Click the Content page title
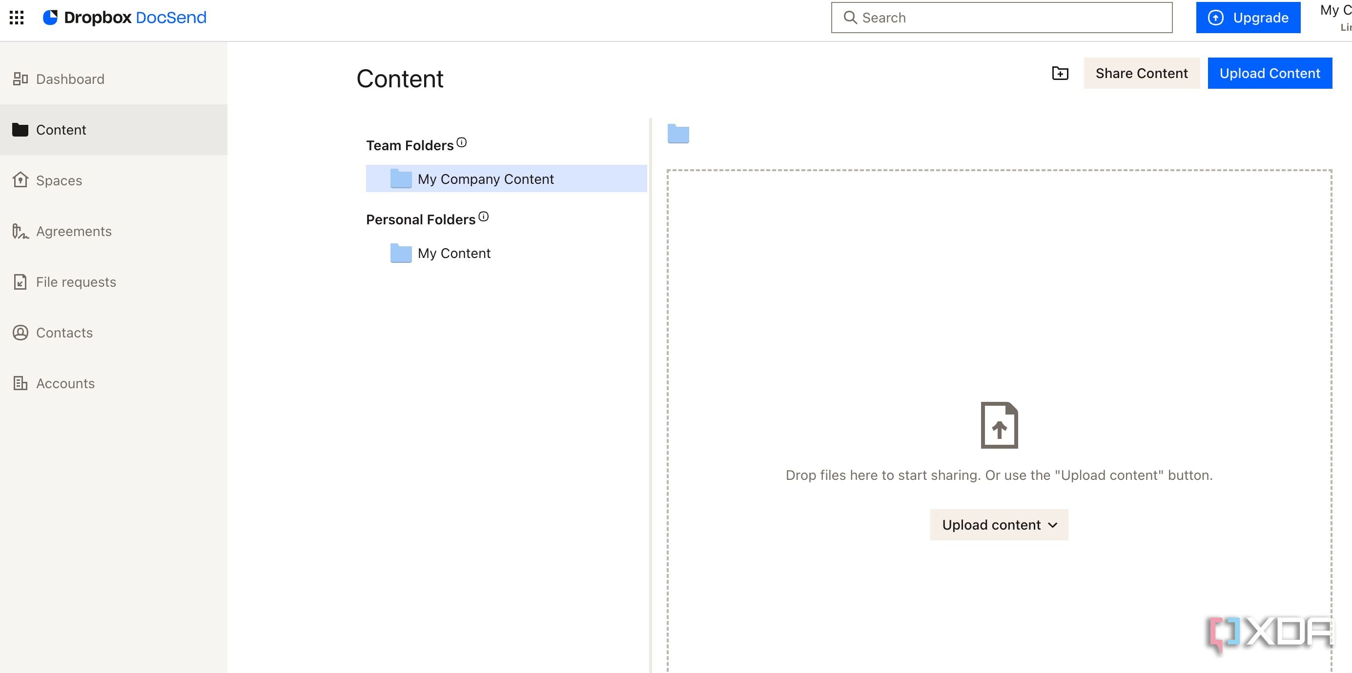 400,79
